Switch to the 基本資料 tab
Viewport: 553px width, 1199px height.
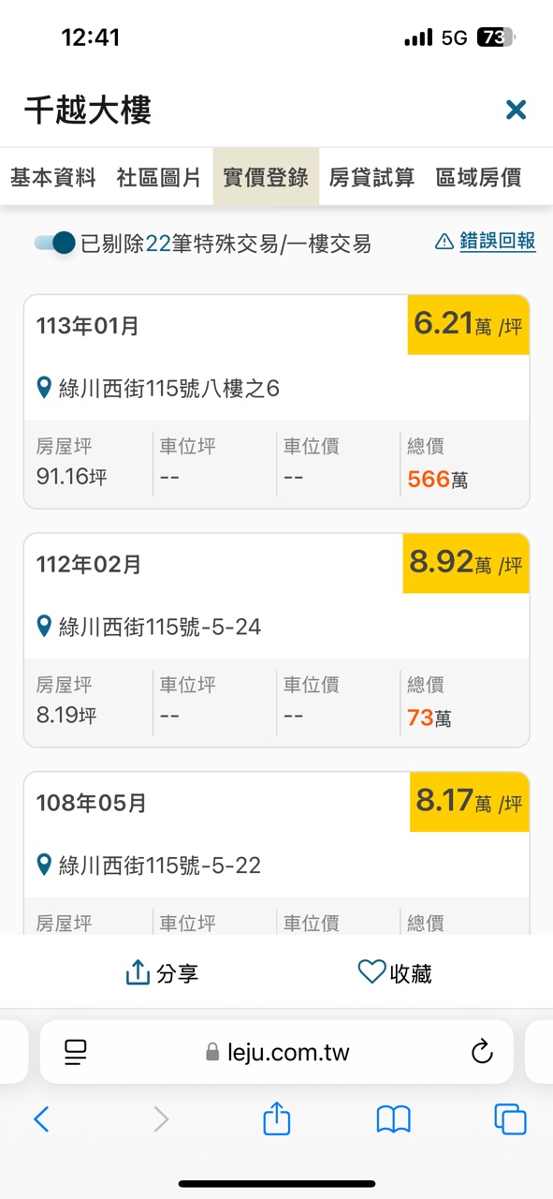coord(53,178)
